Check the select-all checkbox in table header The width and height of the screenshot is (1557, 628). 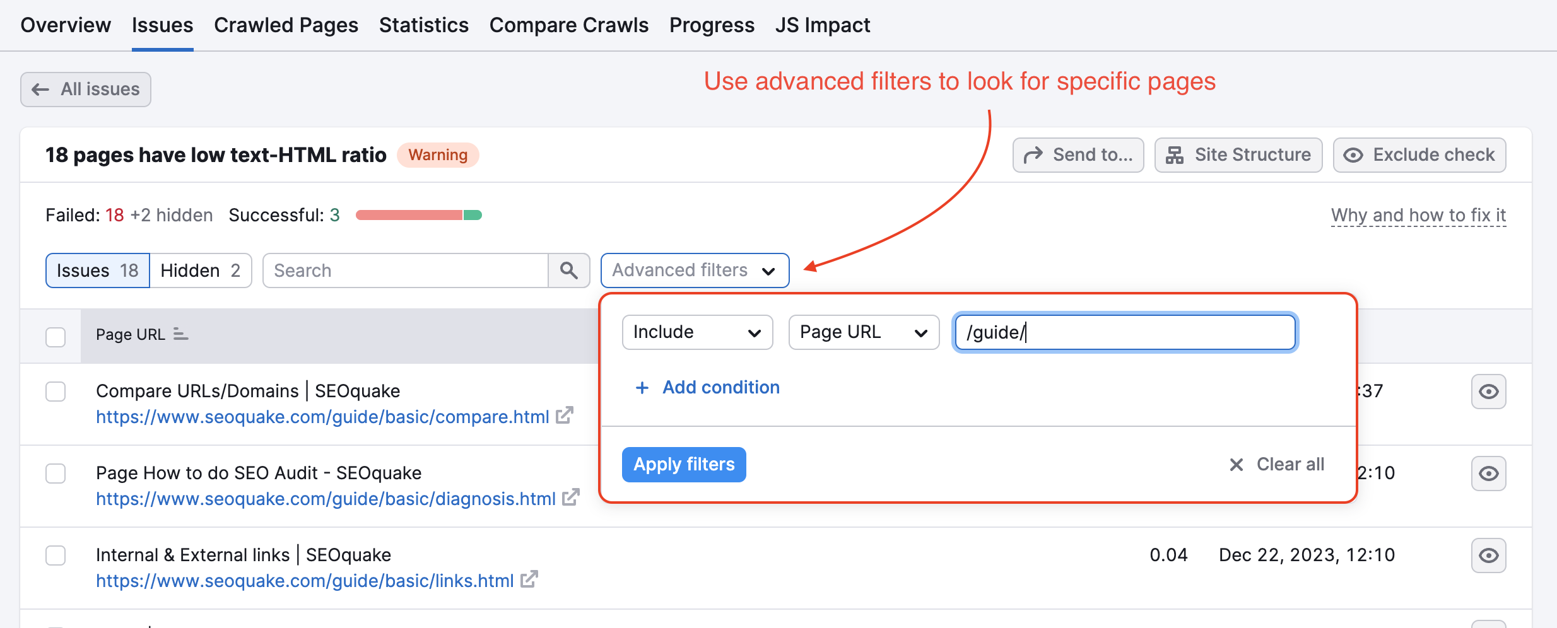56,337
